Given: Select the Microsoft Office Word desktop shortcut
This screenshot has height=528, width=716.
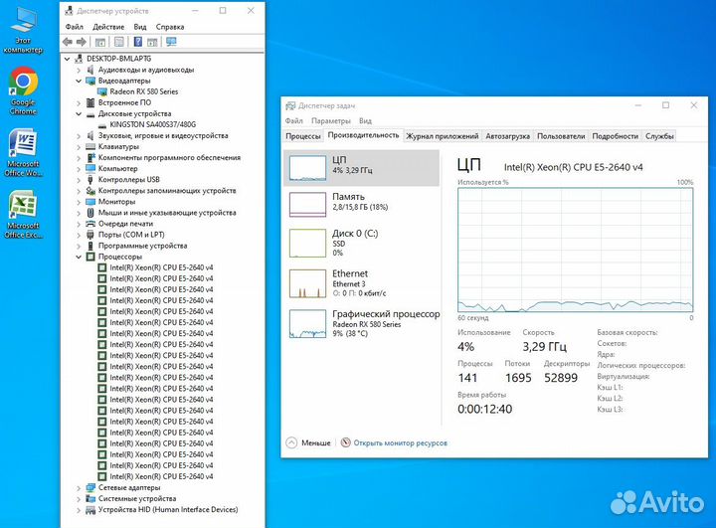Looking at the screenshot, I should (x=23, y=152).
